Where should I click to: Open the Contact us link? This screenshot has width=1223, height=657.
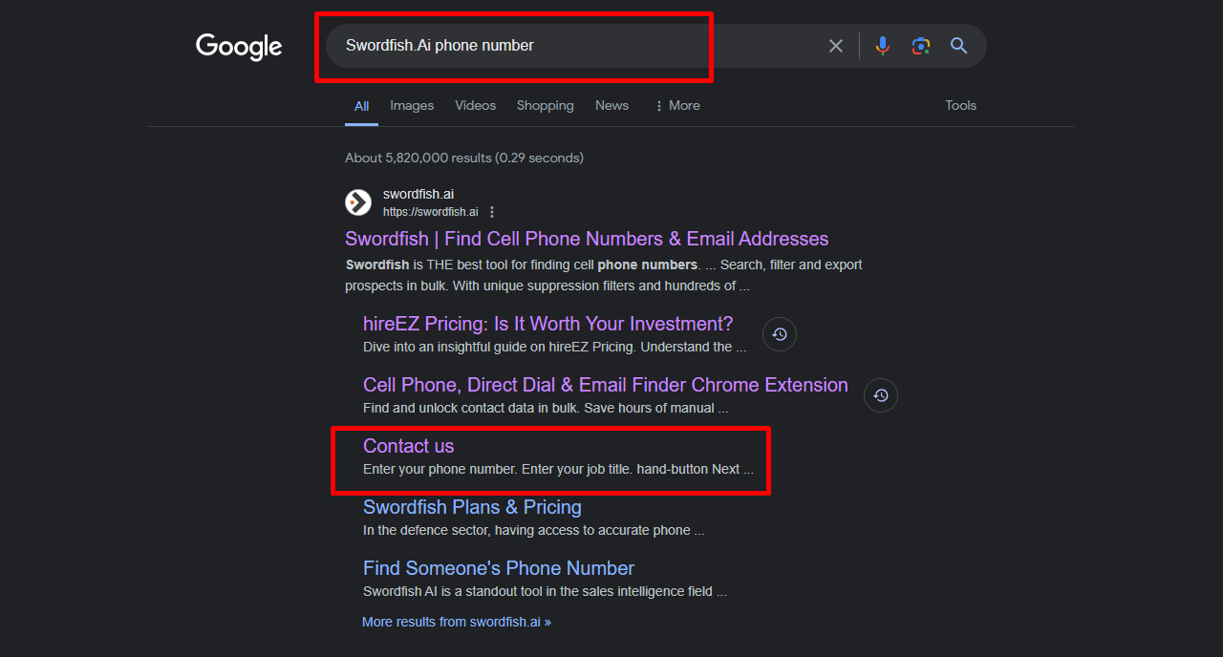tap(408, 446)
